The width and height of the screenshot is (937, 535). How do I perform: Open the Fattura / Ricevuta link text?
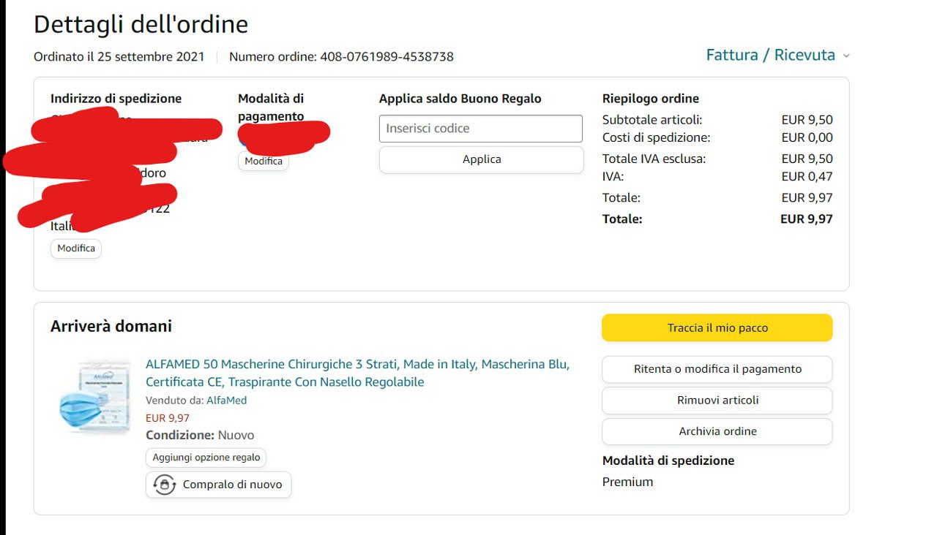click(770, 56)
